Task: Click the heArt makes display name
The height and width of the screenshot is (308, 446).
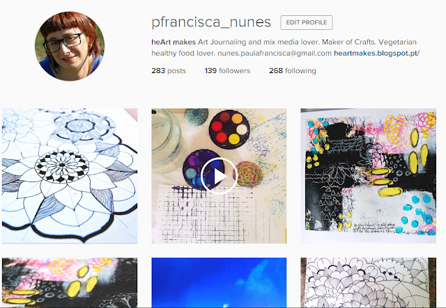Action: pos(174,42)
